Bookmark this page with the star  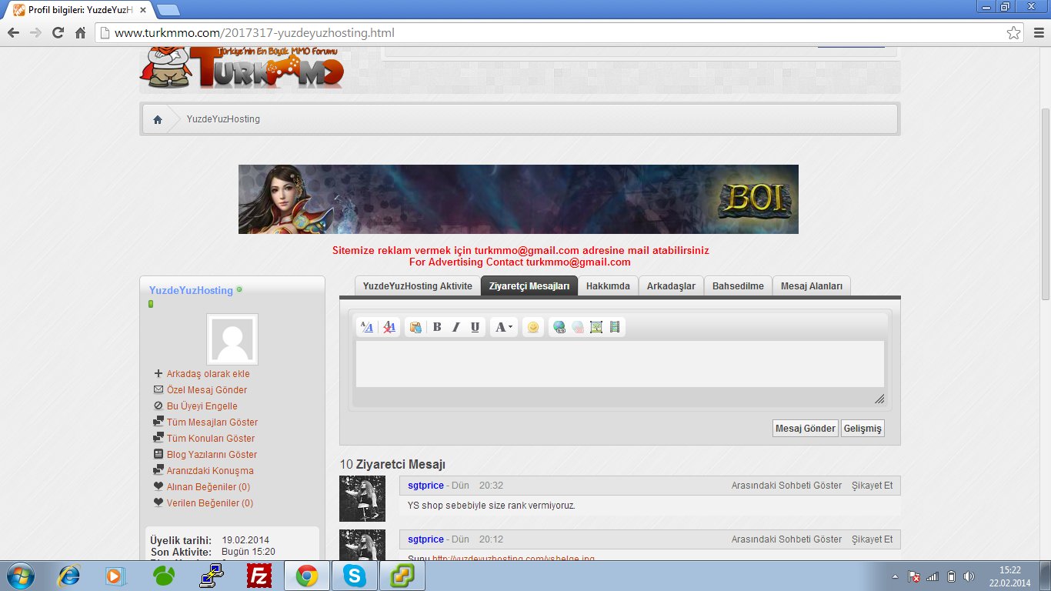pyautogui.click(x=1014, y=33)
